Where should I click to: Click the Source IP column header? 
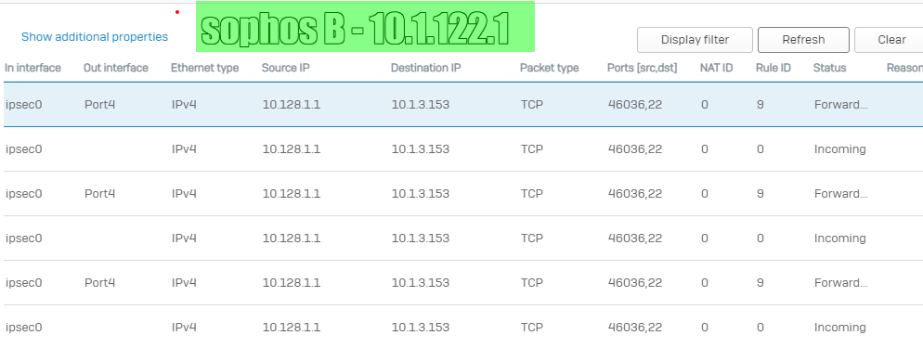point(285,68)
